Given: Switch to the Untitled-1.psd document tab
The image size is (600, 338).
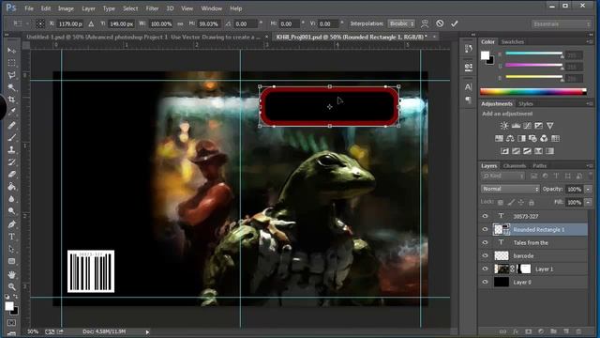Looking at the screenshot, I should (x=143, y=37).
